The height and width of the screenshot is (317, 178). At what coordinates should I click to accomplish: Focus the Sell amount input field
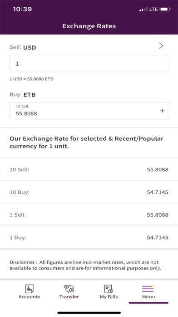click(x=90, y=63)
